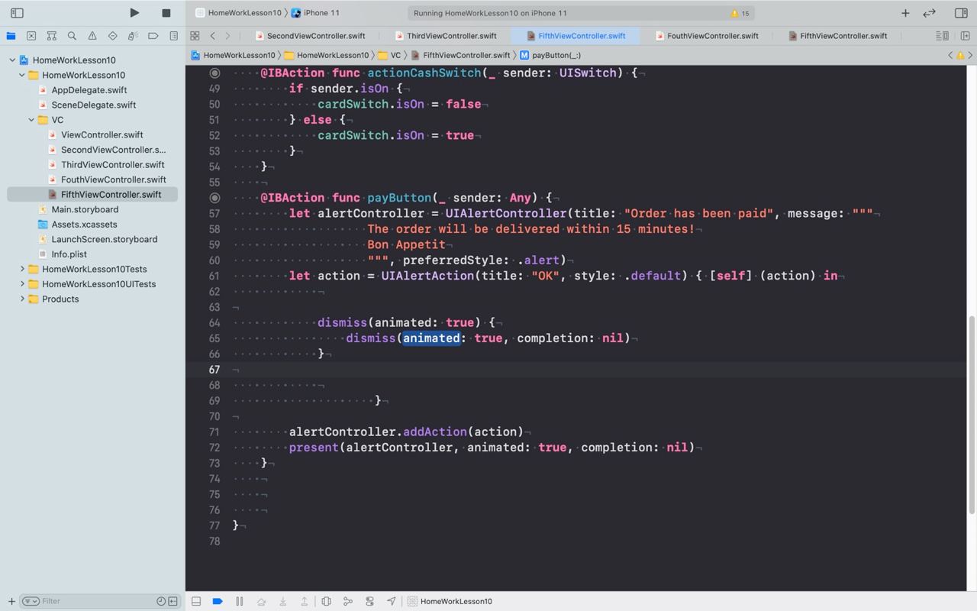Click the actionCashSwitch IBAction connection circle

pos(214,73)
